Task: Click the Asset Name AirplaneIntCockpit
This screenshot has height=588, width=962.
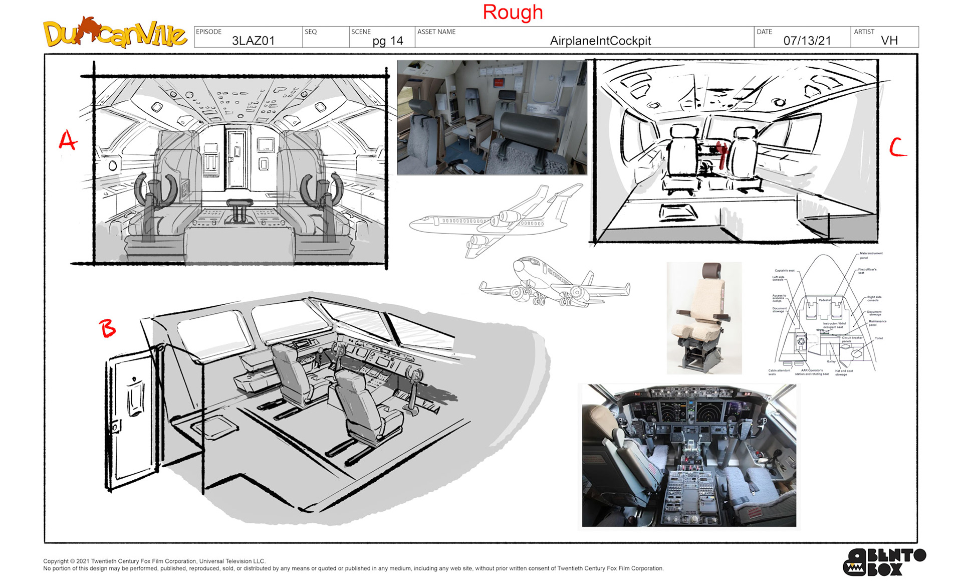Action: pos(600,41)
